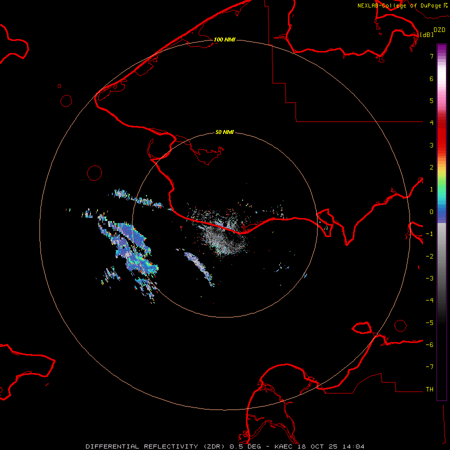
Task: Click the -2 dB value on the color scale
Action: point(429,256)
